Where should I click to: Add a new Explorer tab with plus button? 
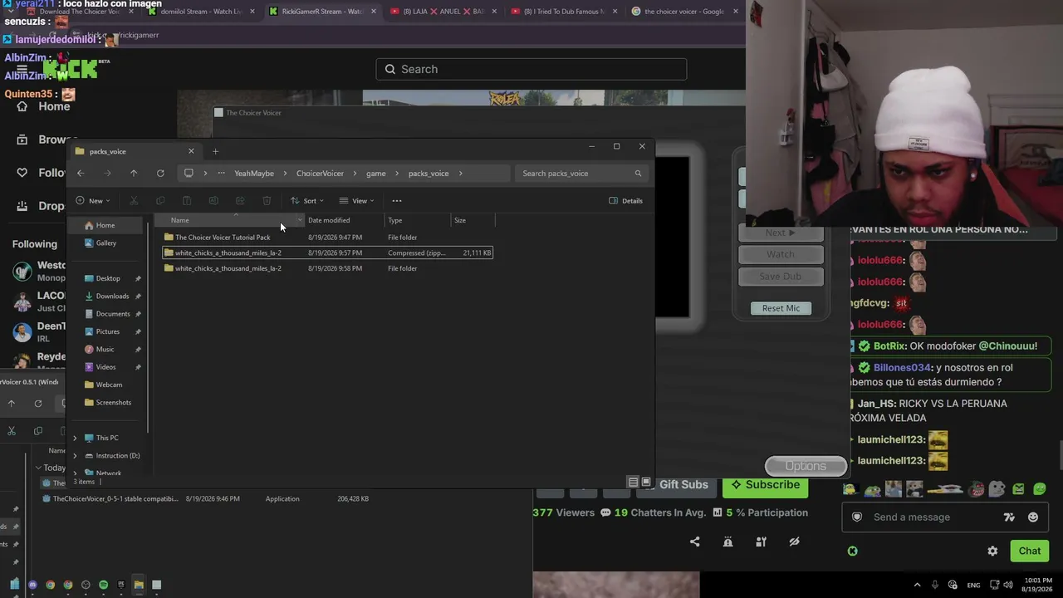pos(215,151)
